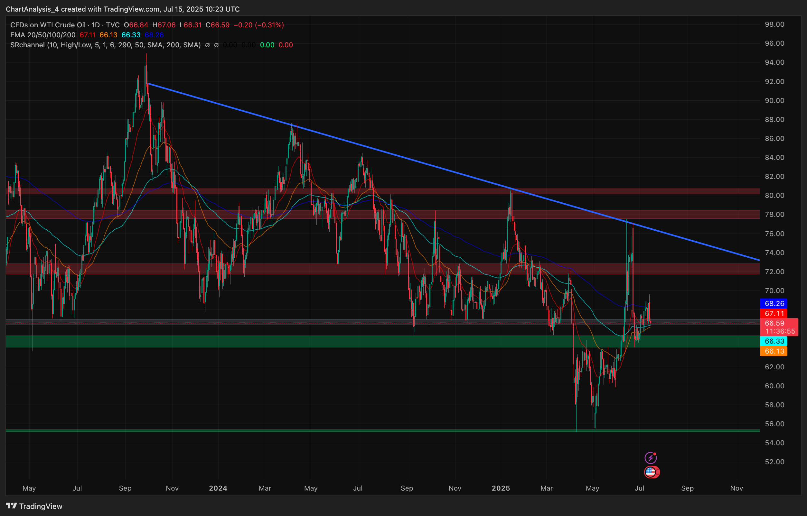Click the orange EMA 50 value 66.13 in the legend
This screenshot has height=516, width=807.
108,35
